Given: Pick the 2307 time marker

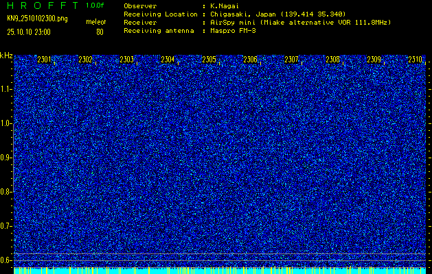Looking at the screenshot, I should 291,60.
